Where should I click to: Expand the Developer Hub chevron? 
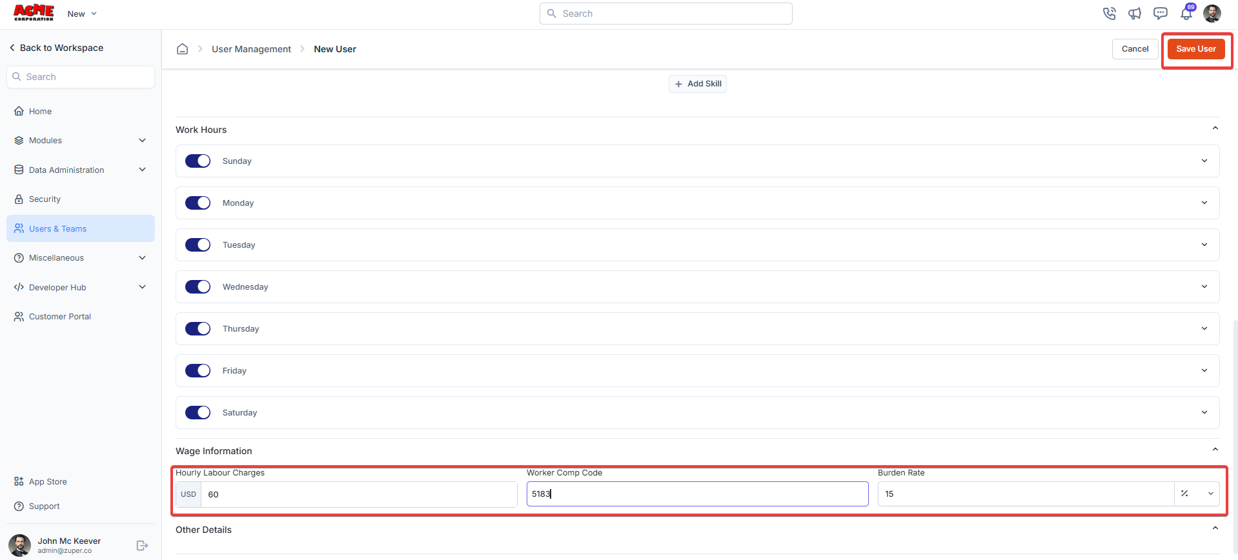click(142, 287)
